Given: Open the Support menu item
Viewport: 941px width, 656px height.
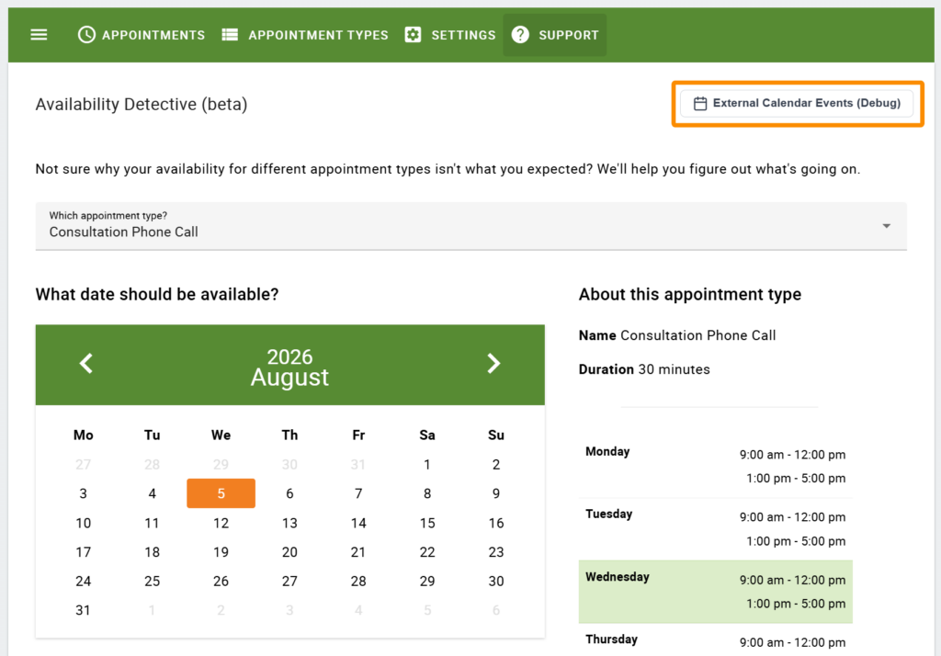Looking at the screenshot, I should click(x=554, y=35).
